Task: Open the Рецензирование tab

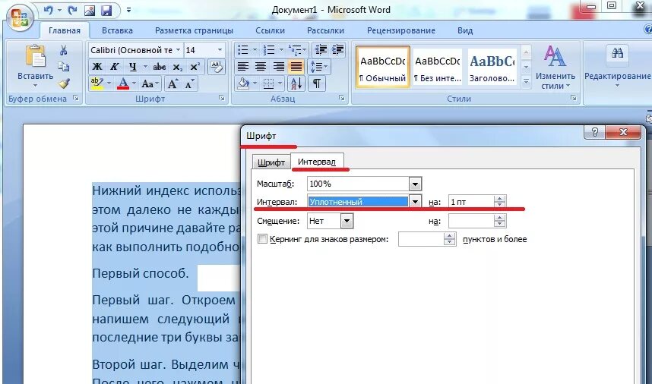Action: pos(400,30)
